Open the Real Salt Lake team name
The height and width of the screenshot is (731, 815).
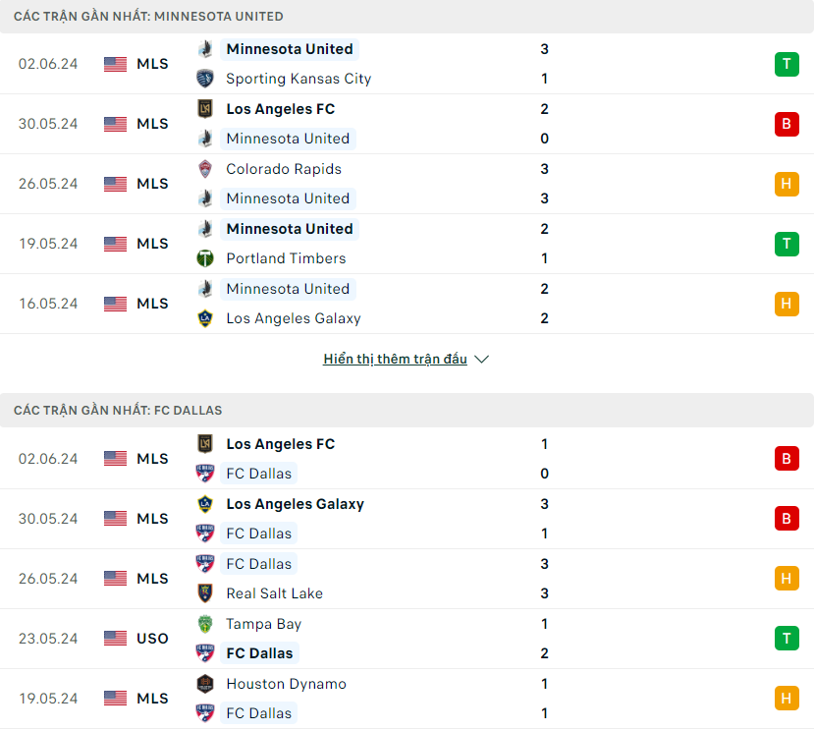pos(274,593)
